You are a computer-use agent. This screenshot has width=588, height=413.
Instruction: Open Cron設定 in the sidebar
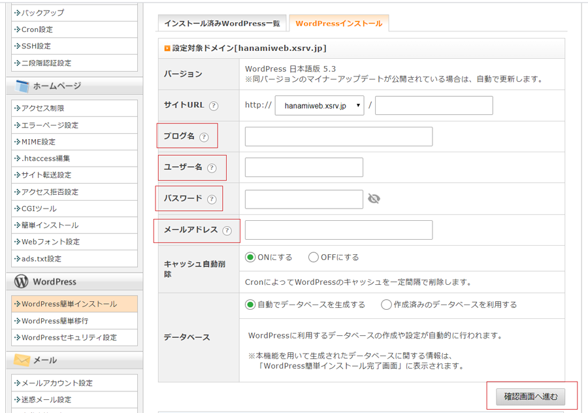(74, 29)
